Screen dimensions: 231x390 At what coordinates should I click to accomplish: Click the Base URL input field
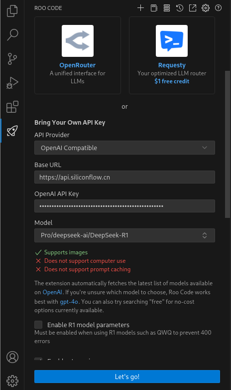click(124, 177)
